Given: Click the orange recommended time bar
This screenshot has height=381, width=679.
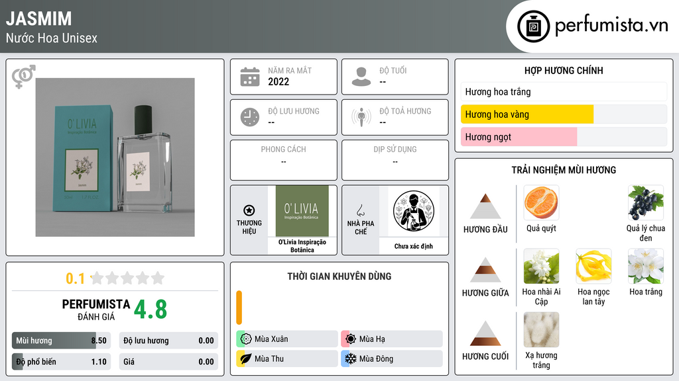Looking at the screenshot, I should click(239, 308).
